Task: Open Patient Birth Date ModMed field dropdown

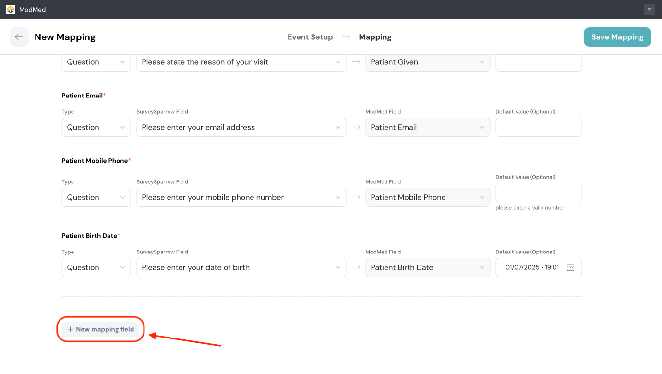Action: pyautogui.click(x=427, y=267)
